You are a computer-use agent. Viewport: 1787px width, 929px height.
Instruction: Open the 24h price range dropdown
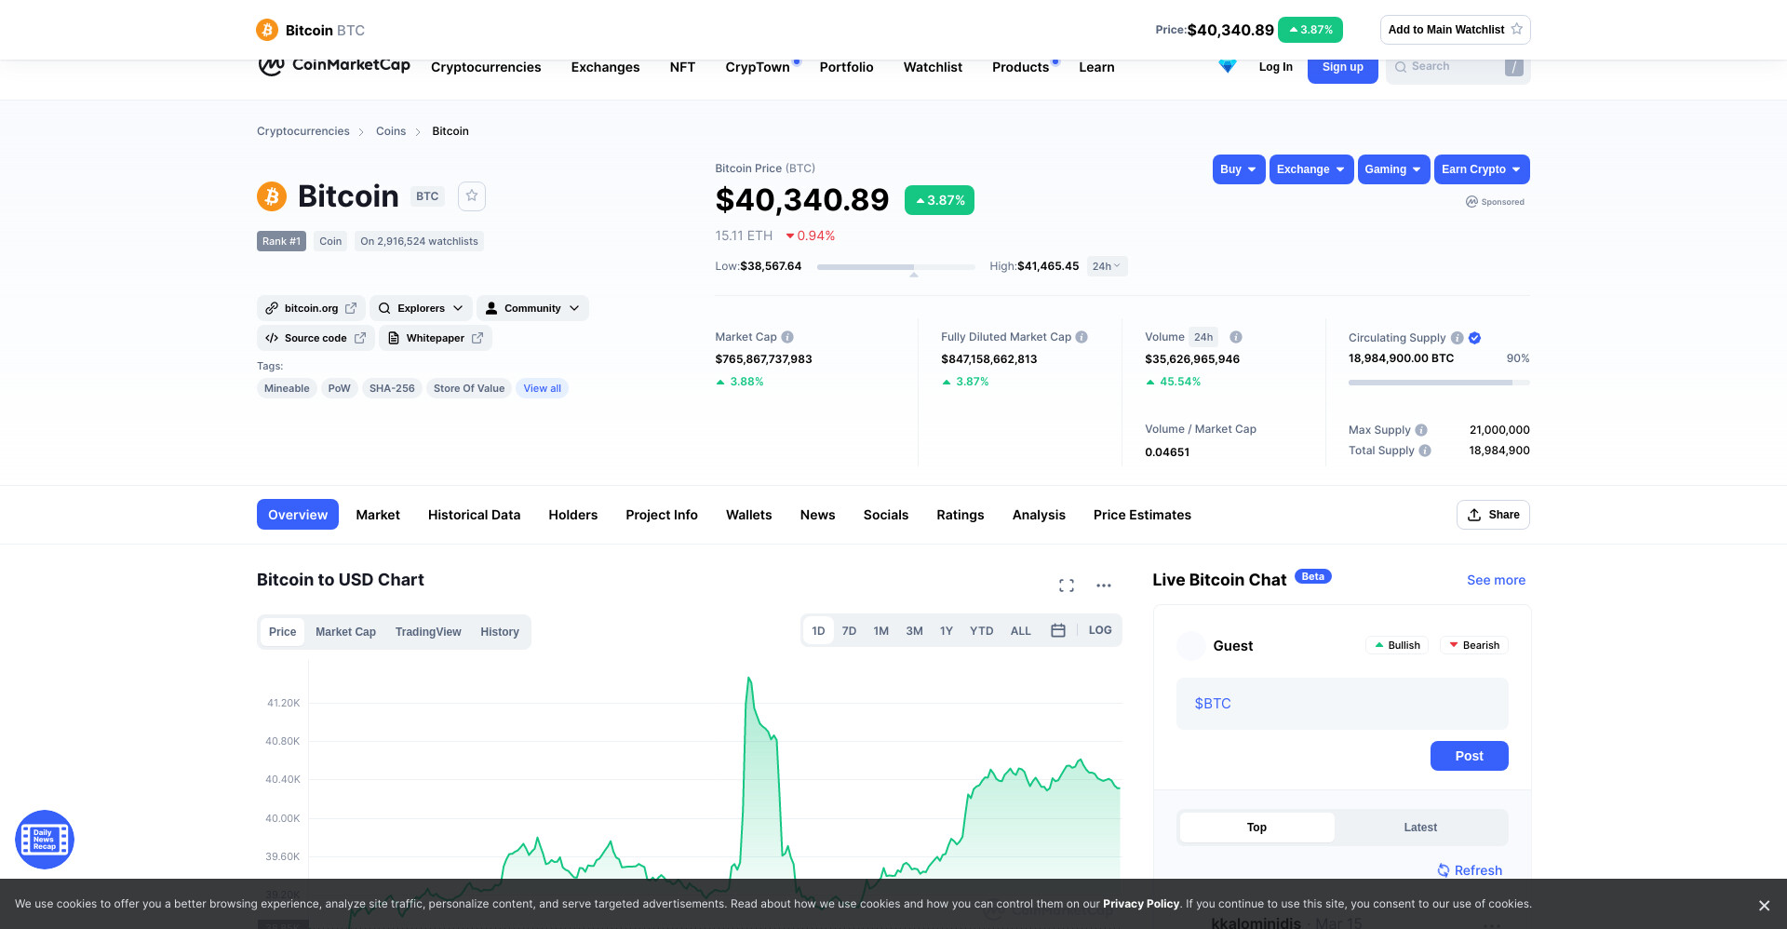tap(1107, 266)
